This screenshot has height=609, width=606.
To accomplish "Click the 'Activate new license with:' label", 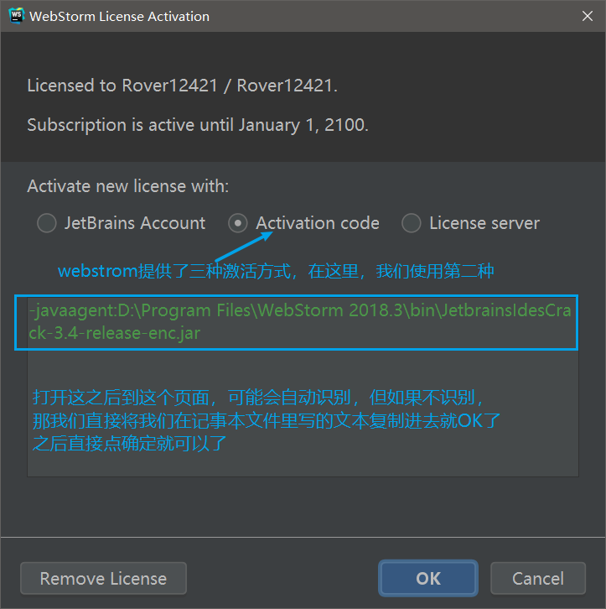I will pos(128,186).
